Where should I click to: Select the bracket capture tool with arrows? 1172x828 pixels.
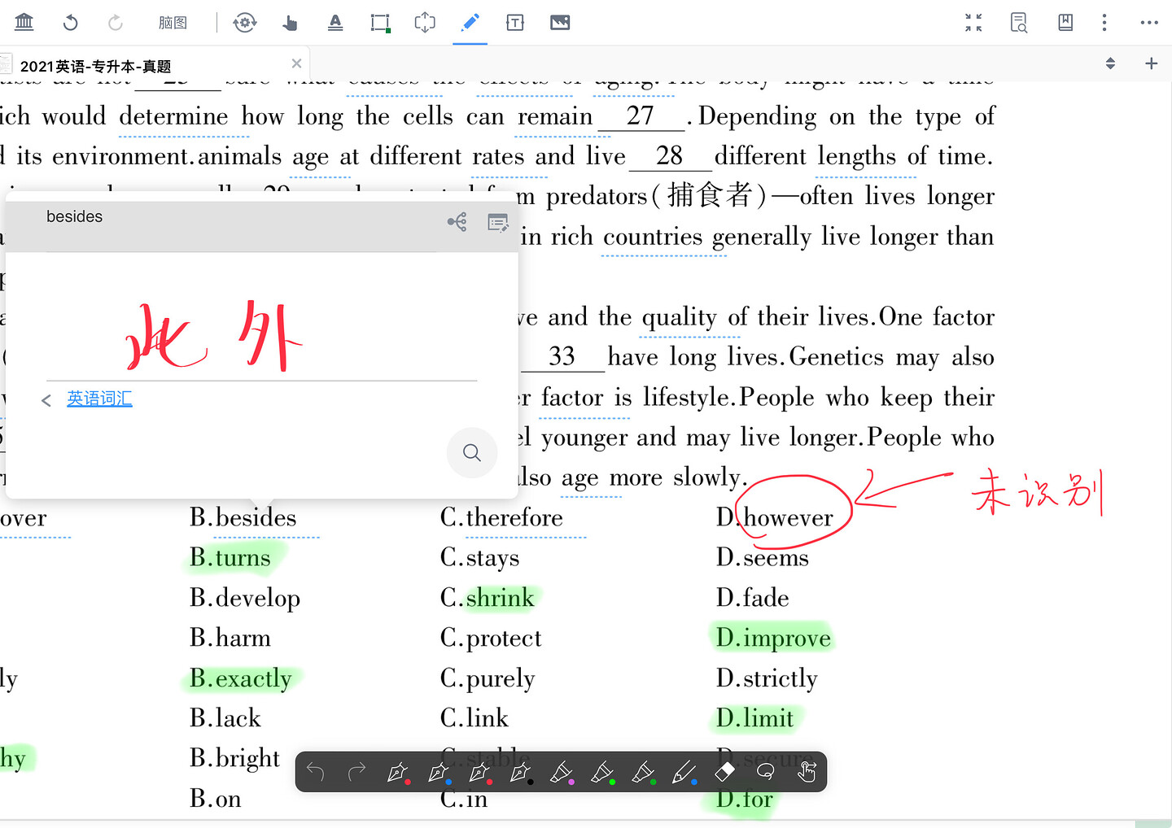(425, 23)
